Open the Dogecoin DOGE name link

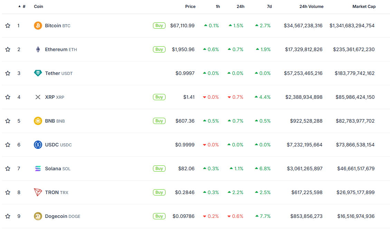click(x=63, y=217)
